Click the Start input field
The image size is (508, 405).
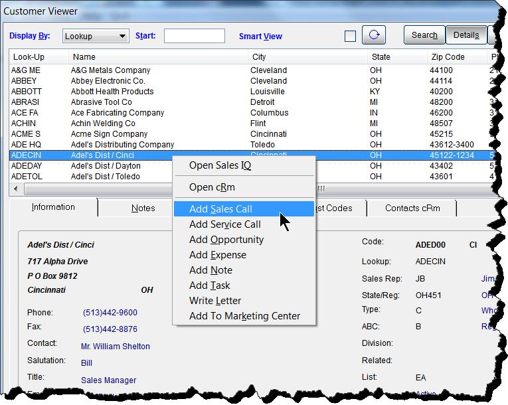pyautogui.click(x=195, y=36)
